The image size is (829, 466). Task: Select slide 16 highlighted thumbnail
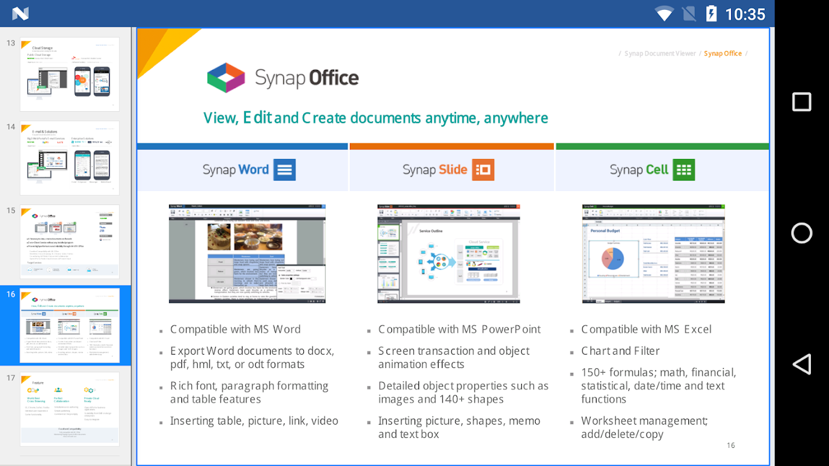point(69,325)
